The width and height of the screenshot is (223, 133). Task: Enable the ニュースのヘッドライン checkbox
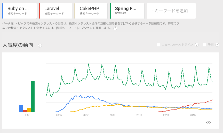click(x=158, y=45)
